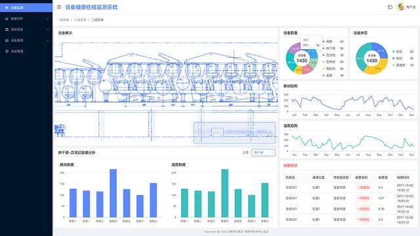420x236 pixels.
Task: Toggle the 压榨部 legend entry in the donut chart
Action: [x=329, y=62]
